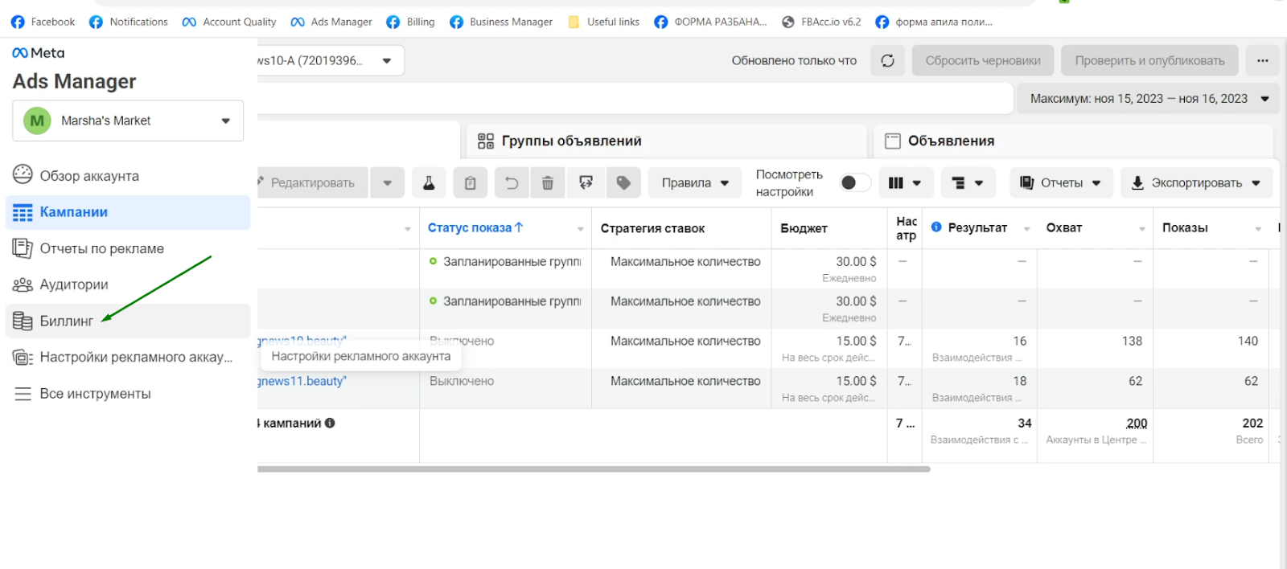This screenshot has height=569, width=1287.
Task: Click the Объявления tab icon
Action: tap(893, 141)
